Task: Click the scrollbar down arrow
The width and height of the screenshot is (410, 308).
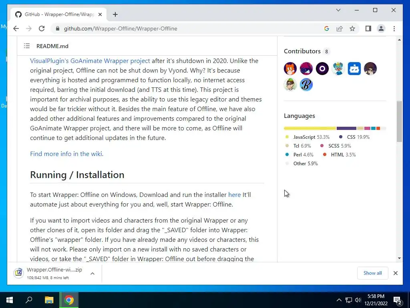Action: coord(399,258)
